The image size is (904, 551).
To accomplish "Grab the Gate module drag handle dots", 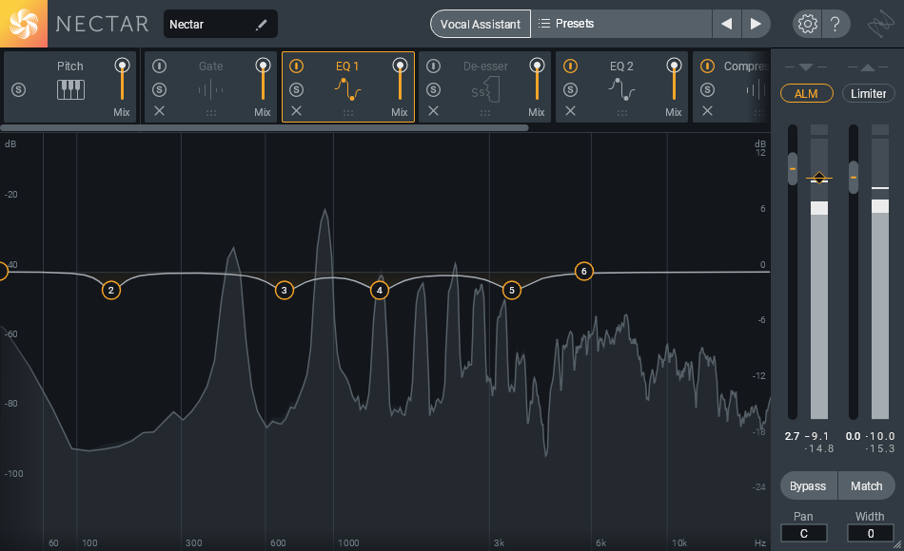I will point(211,113).
